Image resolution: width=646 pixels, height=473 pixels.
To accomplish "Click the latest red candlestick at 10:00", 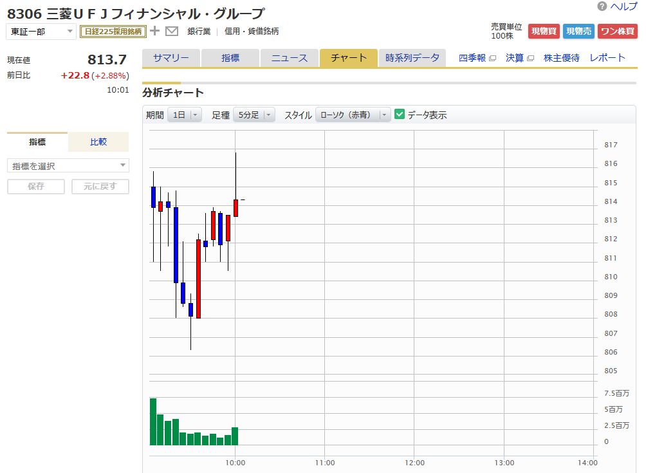I will click(235, 208).
